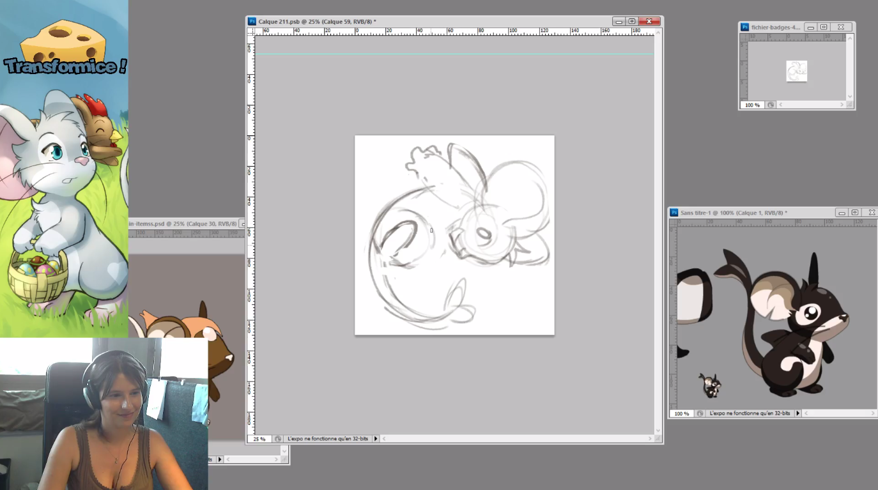Open status bar arrow in Sans titre-1 window
This screenshot has width=878, height=490.
click(x=797, y=413)
